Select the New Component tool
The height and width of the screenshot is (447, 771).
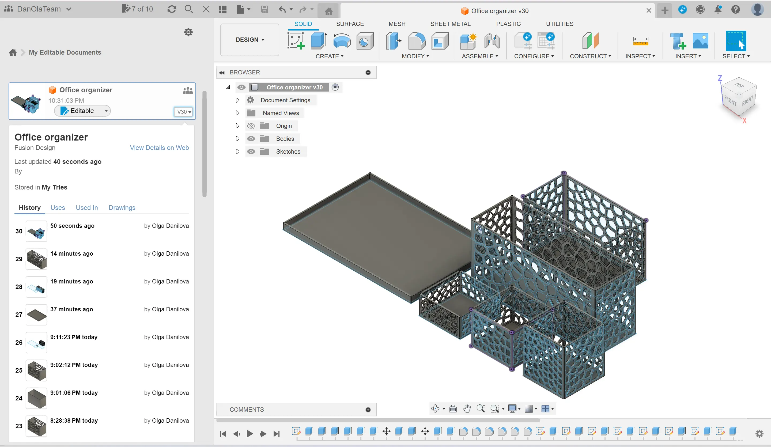tap(468, 41)
